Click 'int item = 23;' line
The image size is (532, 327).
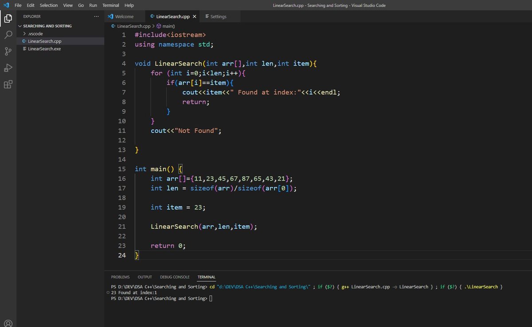pos(178,207)
